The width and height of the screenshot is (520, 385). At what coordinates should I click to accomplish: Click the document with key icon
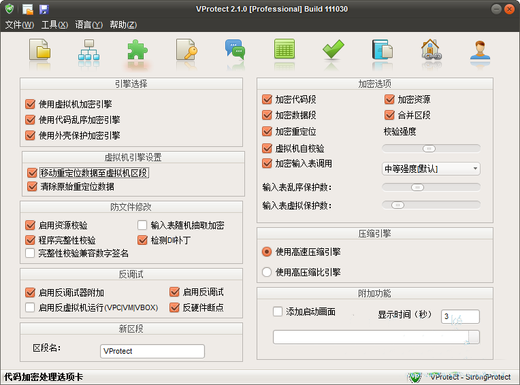[186, 52]
